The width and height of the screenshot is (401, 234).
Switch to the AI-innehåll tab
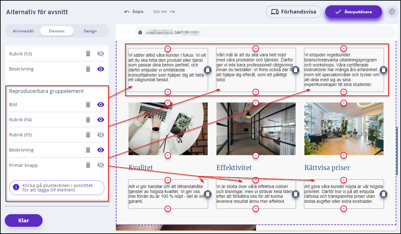[x=23, y=31]
